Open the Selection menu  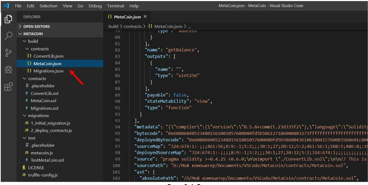tap(48, 6)
